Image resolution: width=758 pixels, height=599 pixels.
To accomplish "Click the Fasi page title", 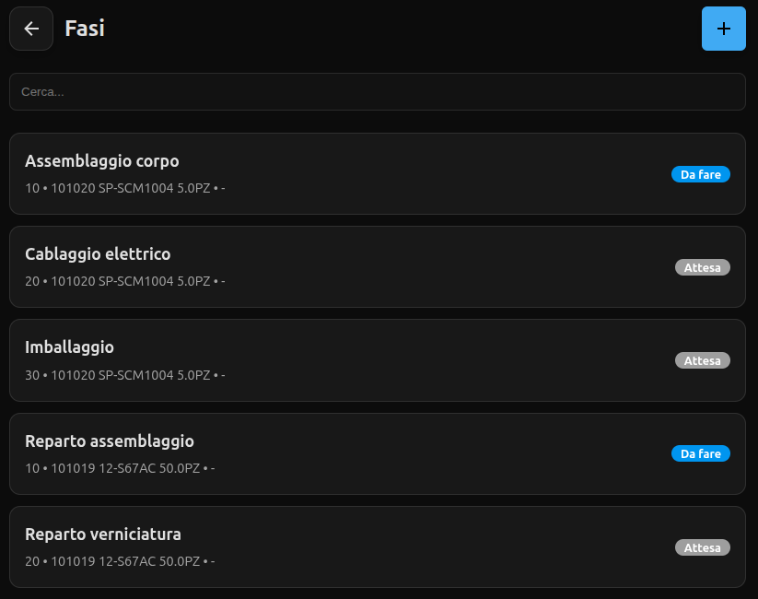I will (85, 29).
